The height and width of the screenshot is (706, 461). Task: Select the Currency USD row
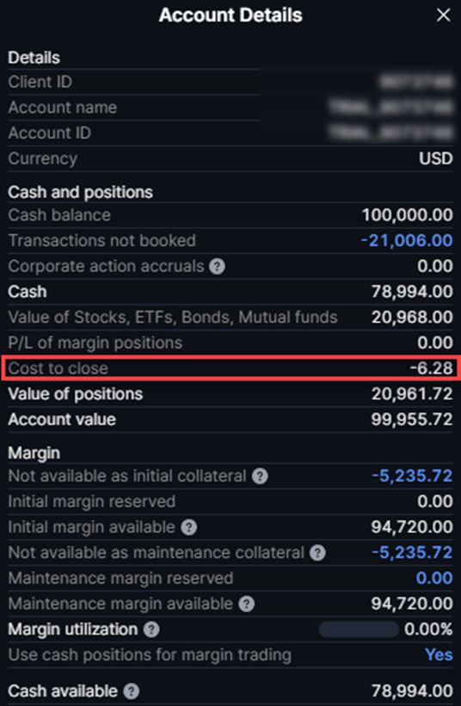click(230, 159)
